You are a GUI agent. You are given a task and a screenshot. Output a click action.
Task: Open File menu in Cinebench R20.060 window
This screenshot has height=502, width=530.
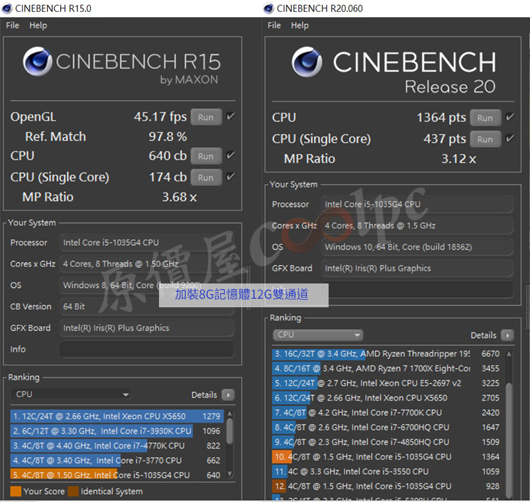274,25
